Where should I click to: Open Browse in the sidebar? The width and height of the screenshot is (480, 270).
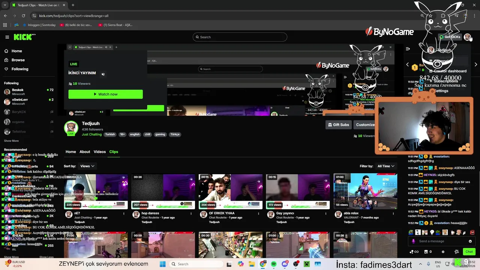point(18,60)
